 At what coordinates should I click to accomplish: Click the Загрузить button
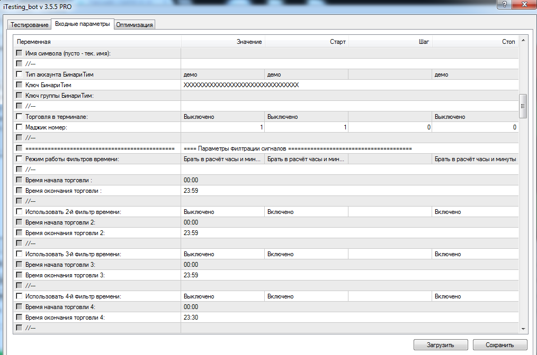pyautogui.click(x=441, y=345)
